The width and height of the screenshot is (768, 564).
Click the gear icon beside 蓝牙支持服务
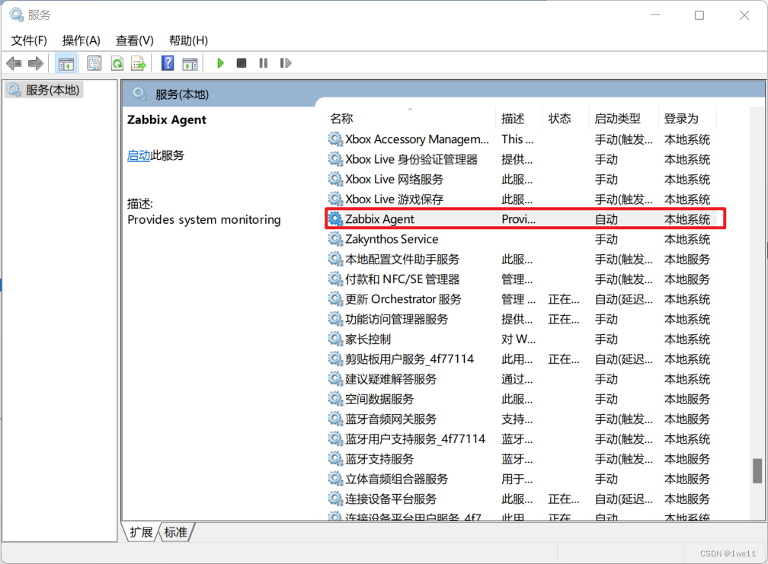click(x=335, y=458)
